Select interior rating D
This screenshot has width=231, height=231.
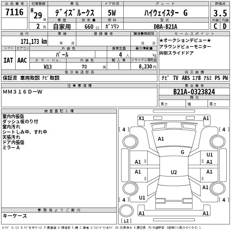click(x=225, y=26)
